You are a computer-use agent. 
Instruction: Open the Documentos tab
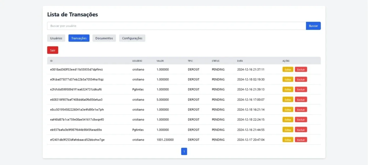104,38
